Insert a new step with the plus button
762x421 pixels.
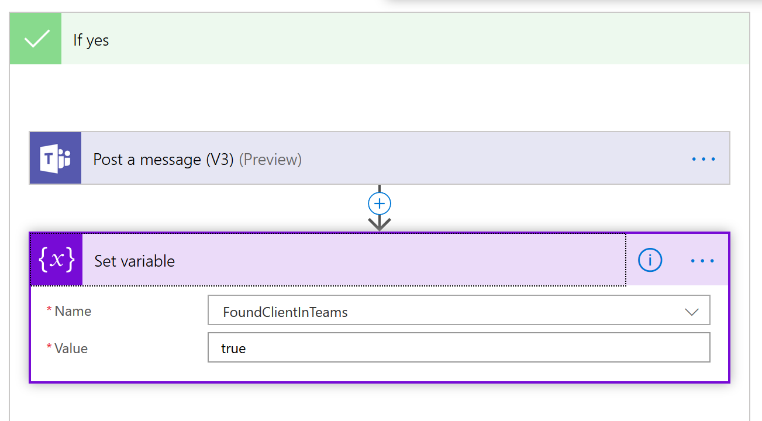click(x=380, y=203)
